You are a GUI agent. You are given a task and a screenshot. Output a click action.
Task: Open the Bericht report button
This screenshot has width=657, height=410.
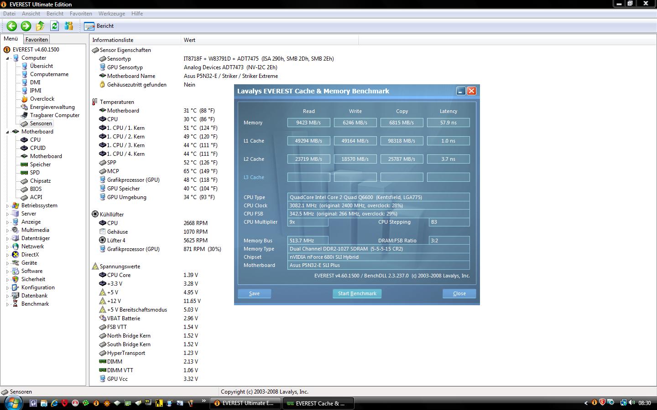99,26
